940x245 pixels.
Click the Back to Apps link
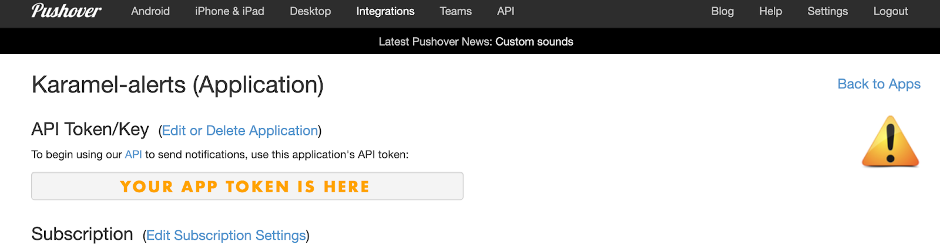pos(879,84)
